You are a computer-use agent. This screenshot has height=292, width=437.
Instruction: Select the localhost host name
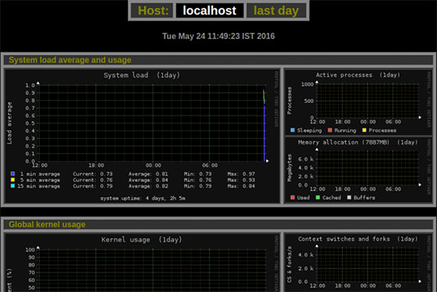pyautogui.click(x=210, y=11)
